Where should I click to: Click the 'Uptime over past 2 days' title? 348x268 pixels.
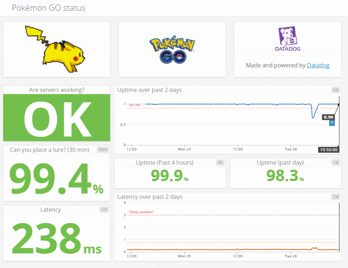pyautogui.click(x=149, y=90)
